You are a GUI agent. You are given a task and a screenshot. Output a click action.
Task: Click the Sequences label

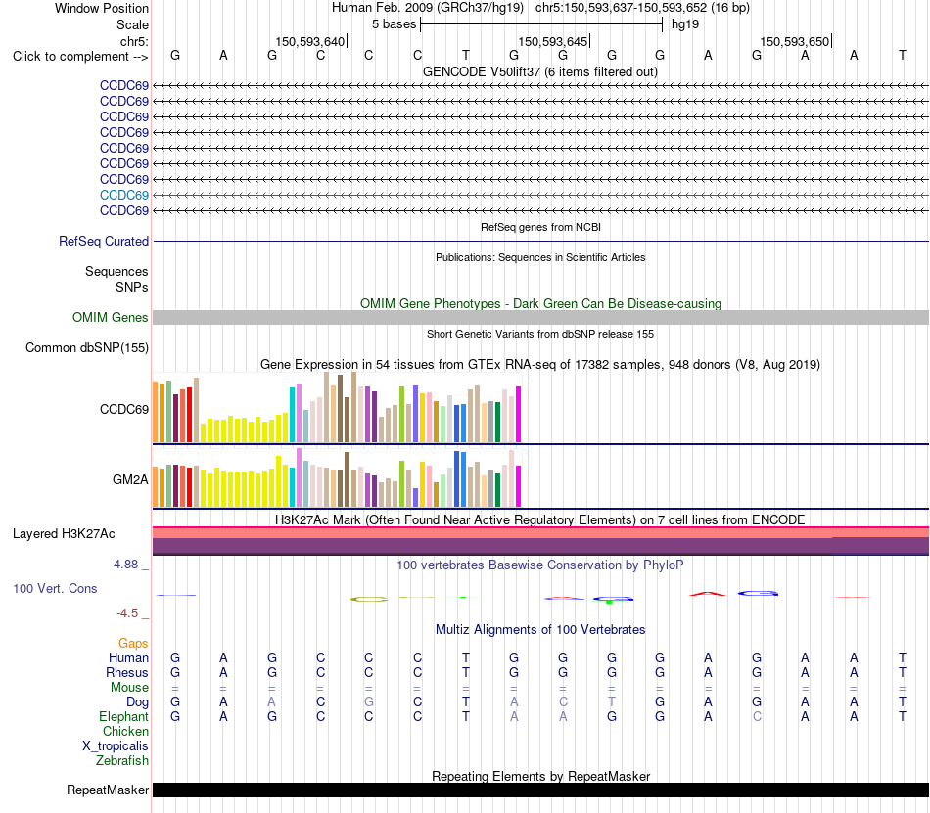coord(116,271)
